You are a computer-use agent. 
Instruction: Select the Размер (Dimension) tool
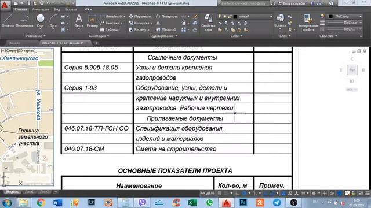[x=92, y=21]
